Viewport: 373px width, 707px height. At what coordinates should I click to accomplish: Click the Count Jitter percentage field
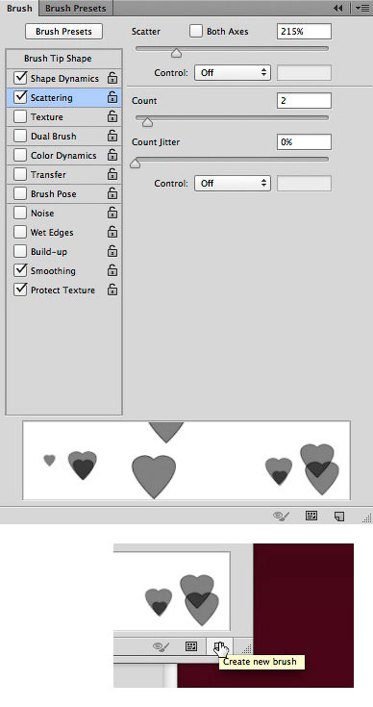tap(304, 142)
